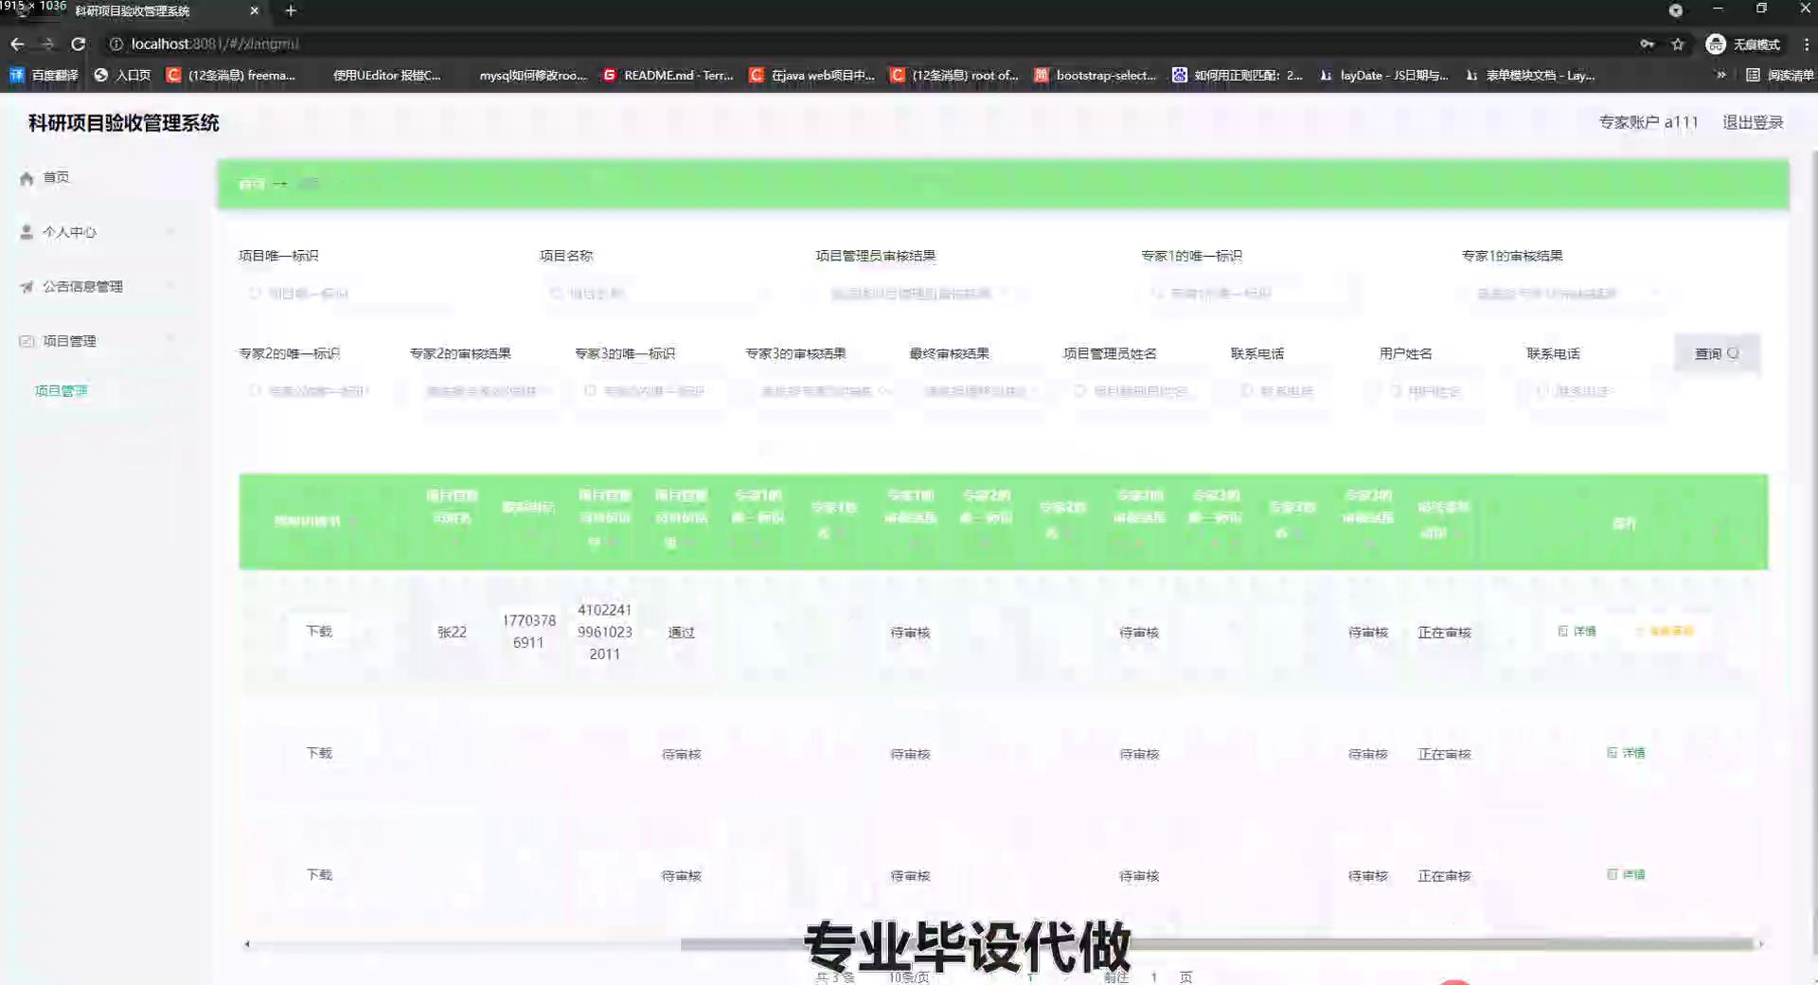The image size is (1818, 985).
Task: Open 公告信息管理 in the sidebar
Action: click(82, 287)
